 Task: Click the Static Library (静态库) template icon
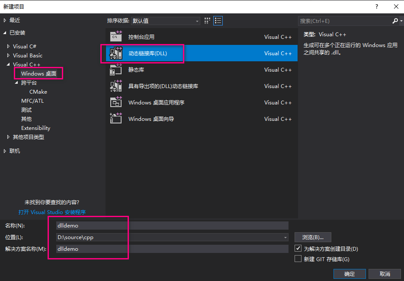pyautogui.click(x=116, y=69)
